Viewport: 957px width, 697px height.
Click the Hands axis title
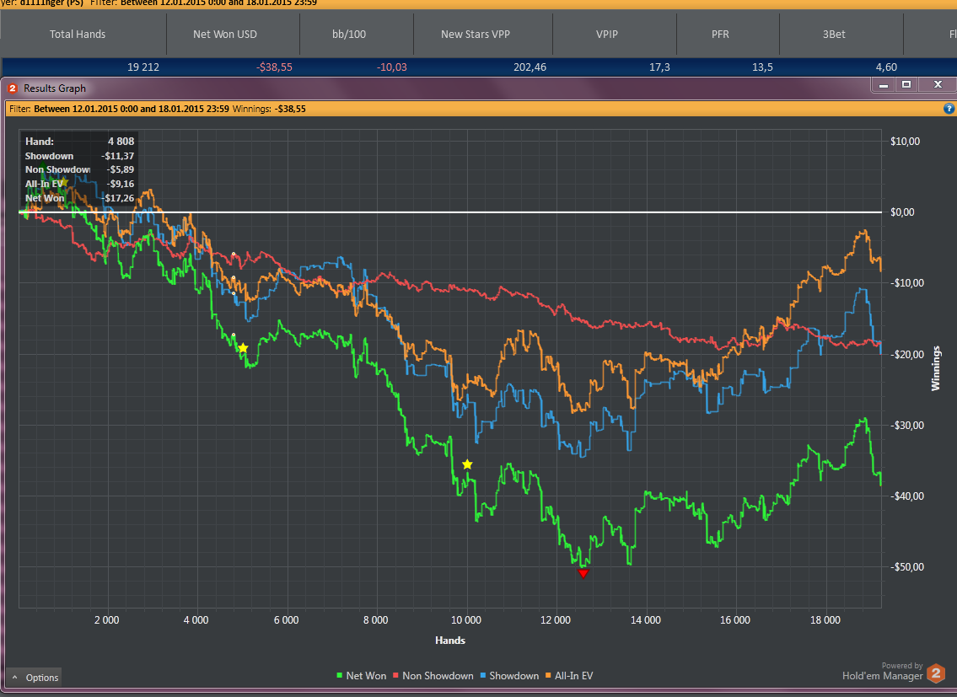coord(449,641)
